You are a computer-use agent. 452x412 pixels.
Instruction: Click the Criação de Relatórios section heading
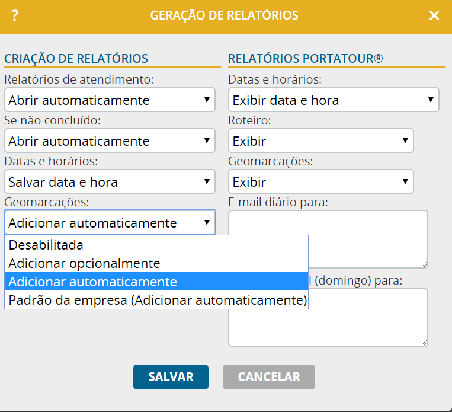pos(76,59)
